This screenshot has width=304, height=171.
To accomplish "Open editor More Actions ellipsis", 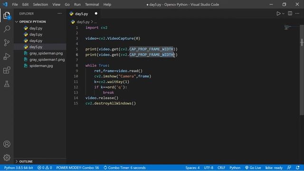I will point(297,13).
